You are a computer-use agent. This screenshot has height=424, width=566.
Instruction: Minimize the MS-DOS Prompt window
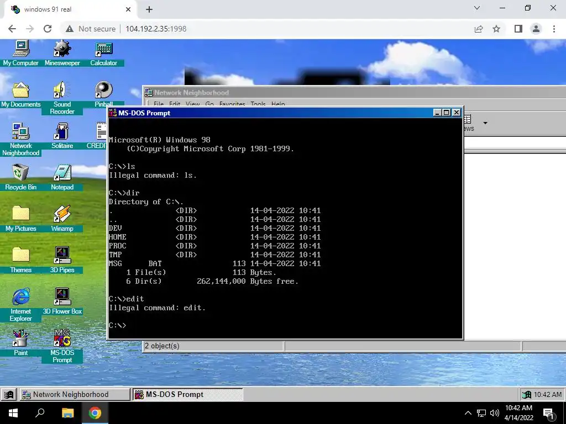click(x=438, y=113)
